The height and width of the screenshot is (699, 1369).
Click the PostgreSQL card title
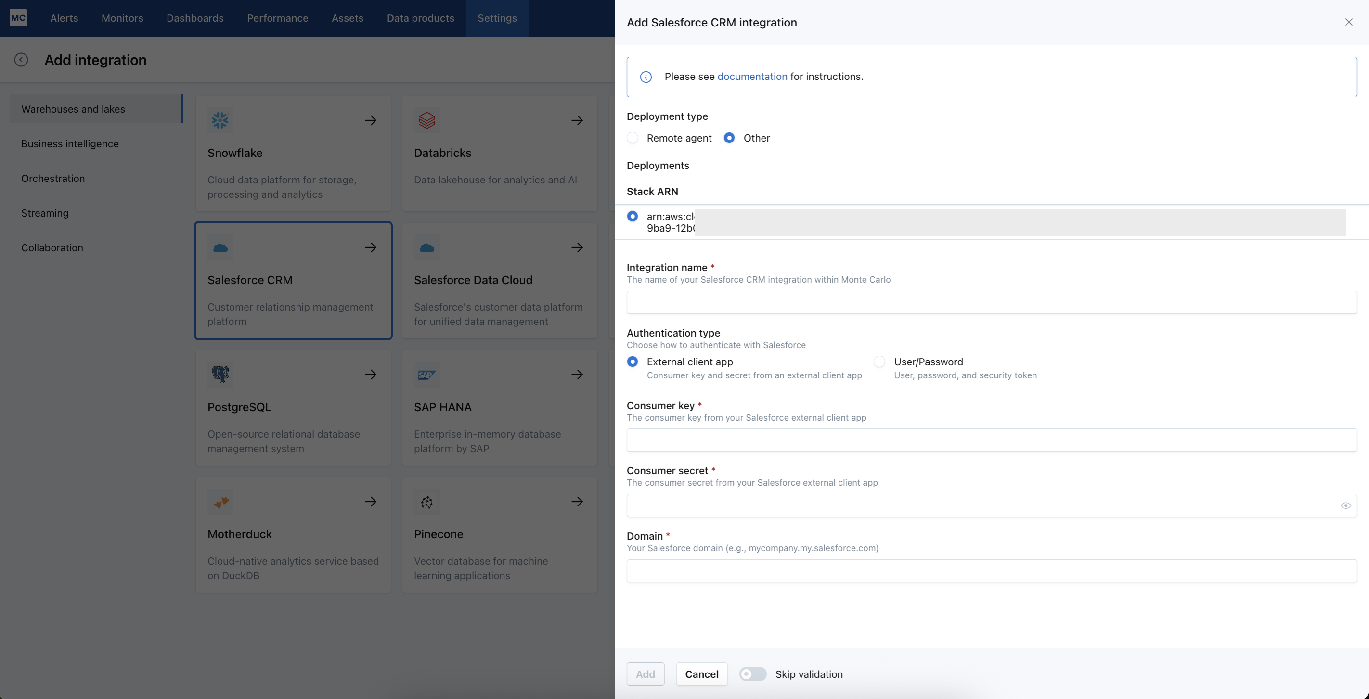239,407
